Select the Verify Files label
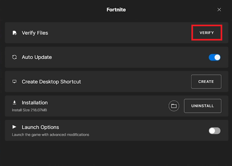Viewport: 232px width, 166px height. (x=35, y=33)
